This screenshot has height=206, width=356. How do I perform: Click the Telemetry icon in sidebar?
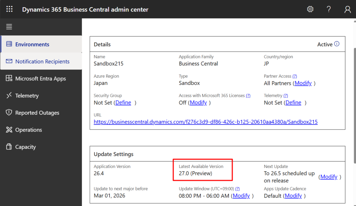[x=9, y=96]
